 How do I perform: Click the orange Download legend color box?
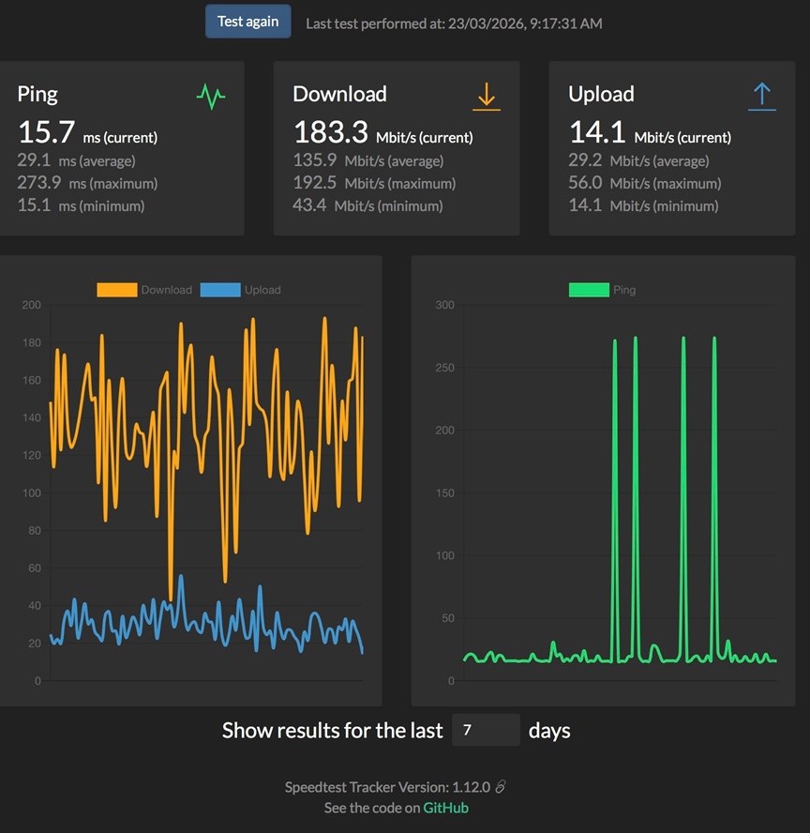pyautogui.click(x=116, y=290)
